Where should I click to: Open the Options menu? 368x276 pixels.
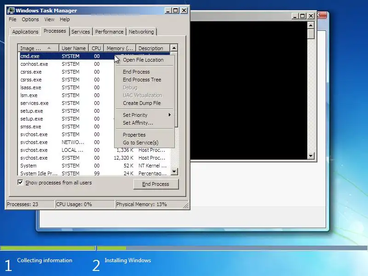(x=30, y=19)
